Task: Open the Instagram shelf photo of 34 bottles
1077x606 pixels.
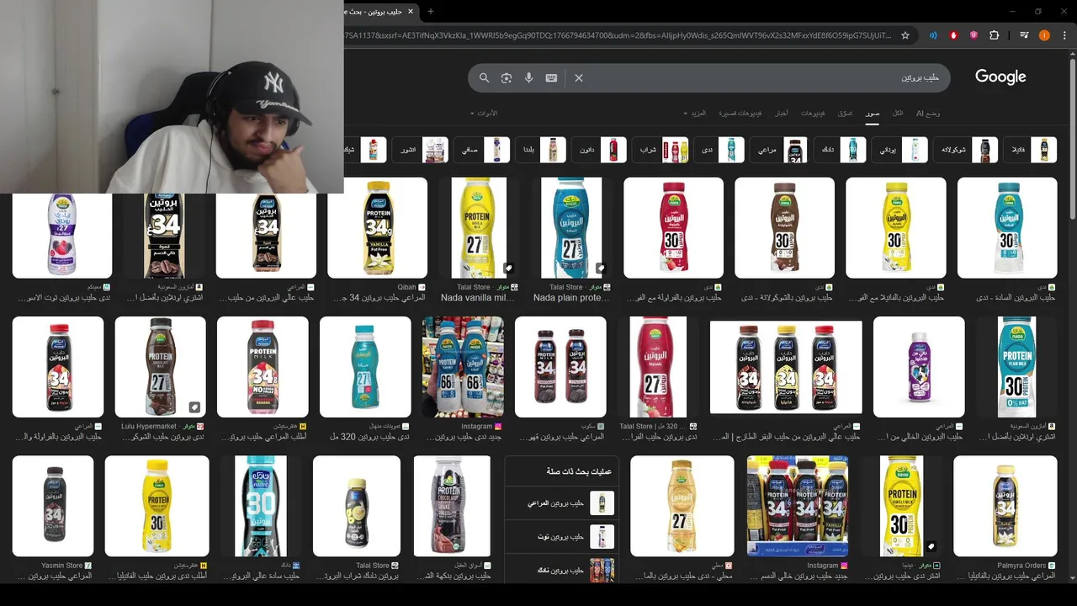Action: click(798, 506)
